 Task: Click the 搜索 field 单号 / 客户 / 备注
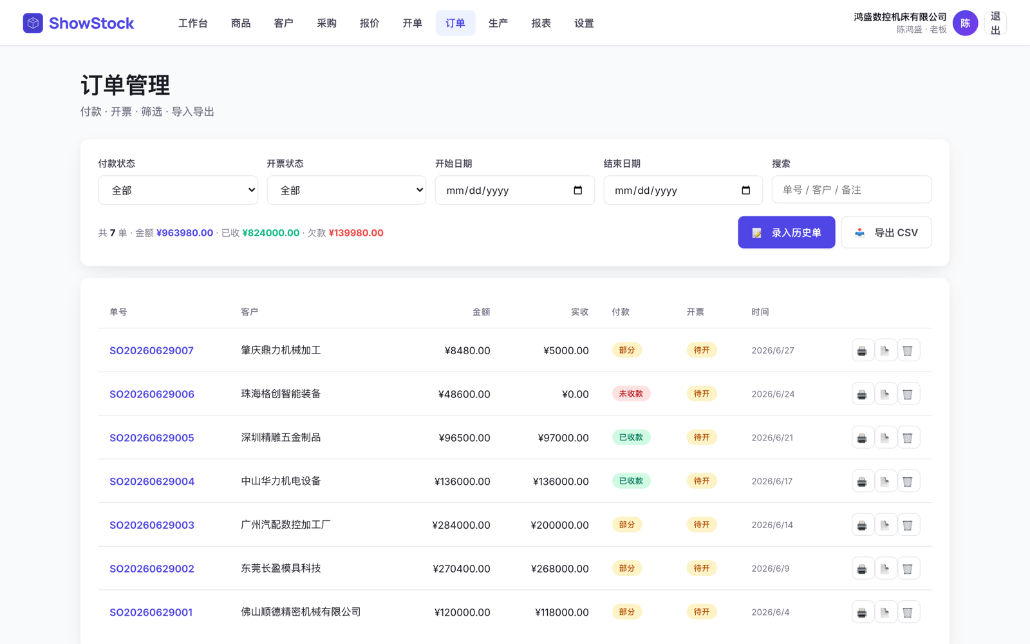point(851,189)
